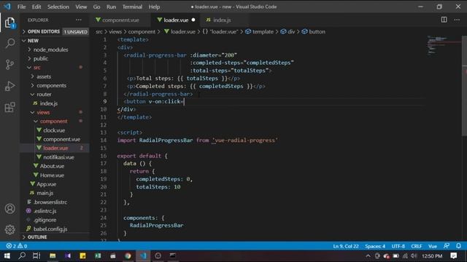Click CRLF end-of-line selector

[x=417, y=246]
